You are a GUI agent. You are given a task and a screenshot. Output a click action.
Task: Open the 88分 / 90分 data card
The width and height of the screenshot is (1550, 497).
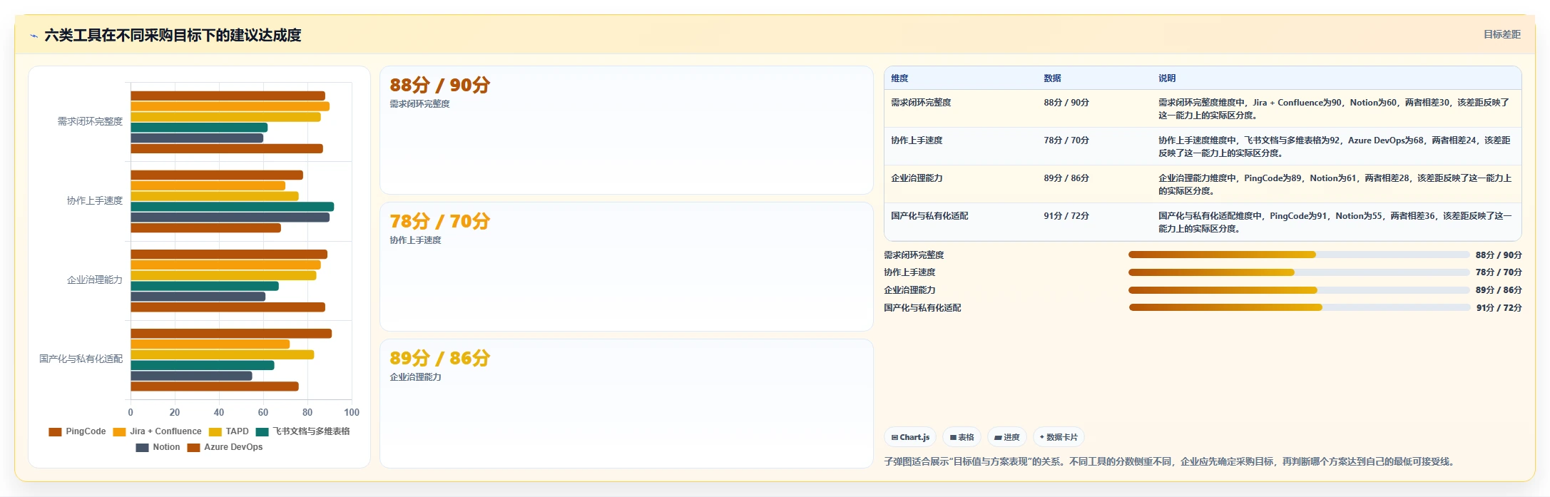pyautogui.click(x=626, y=130)
